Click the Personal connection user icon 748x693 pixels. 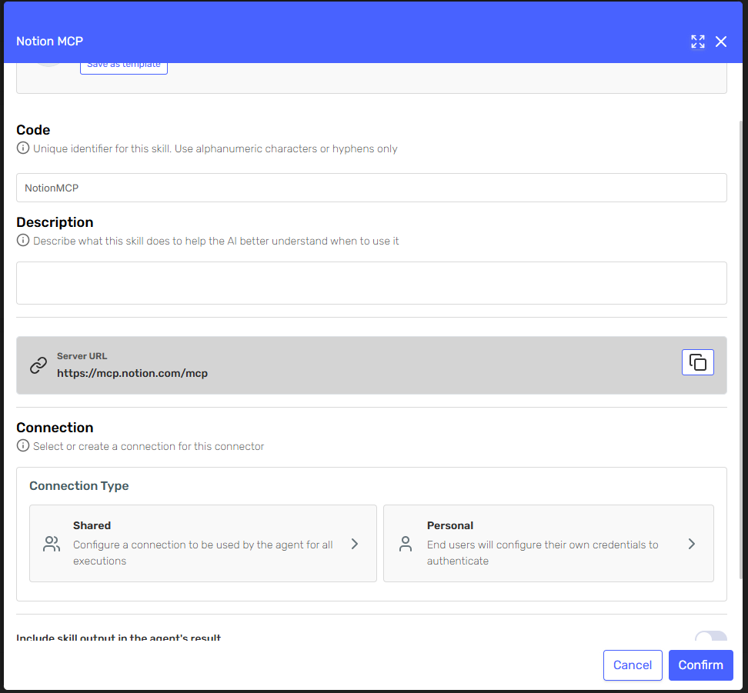tap(406, 544)
